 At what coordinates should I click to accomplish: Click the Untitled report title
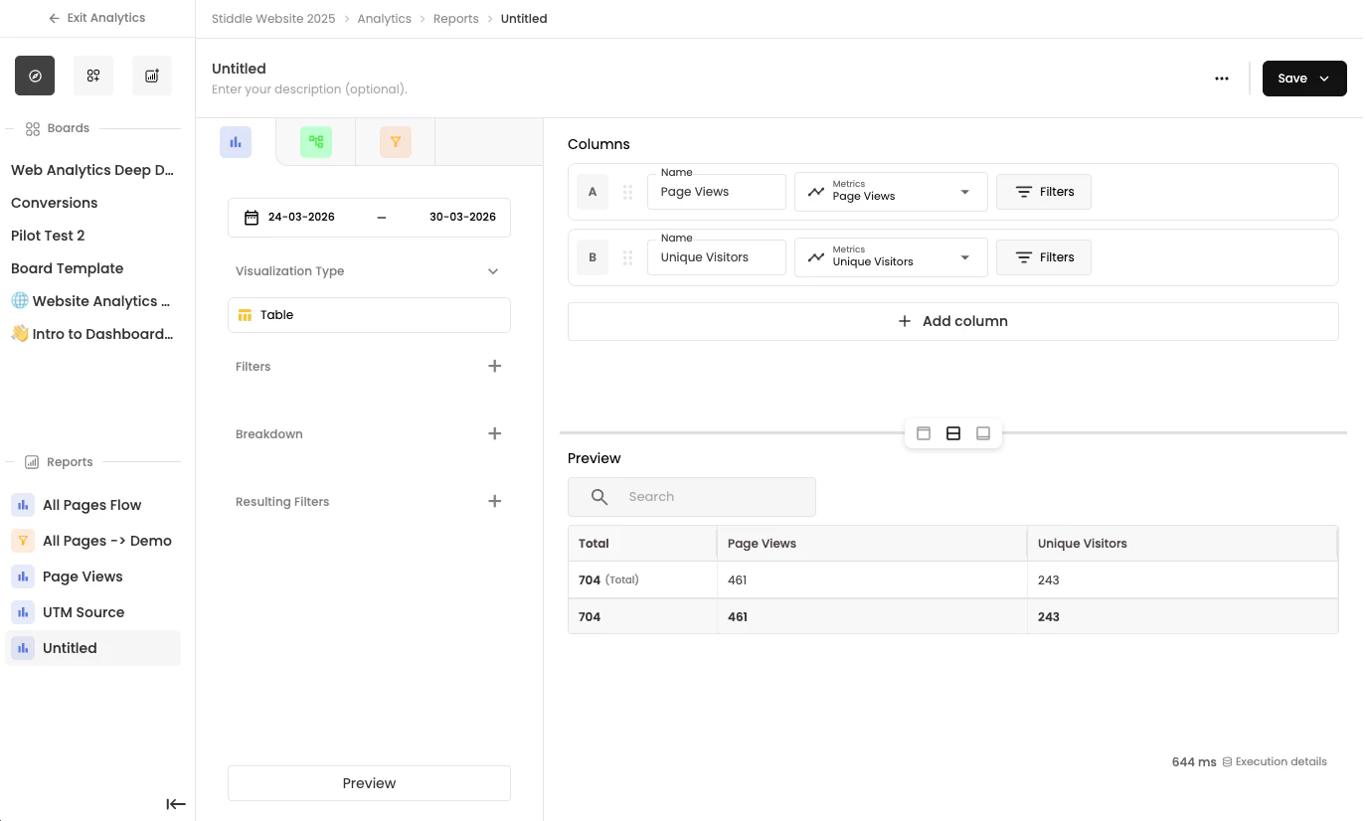point(239,69)
